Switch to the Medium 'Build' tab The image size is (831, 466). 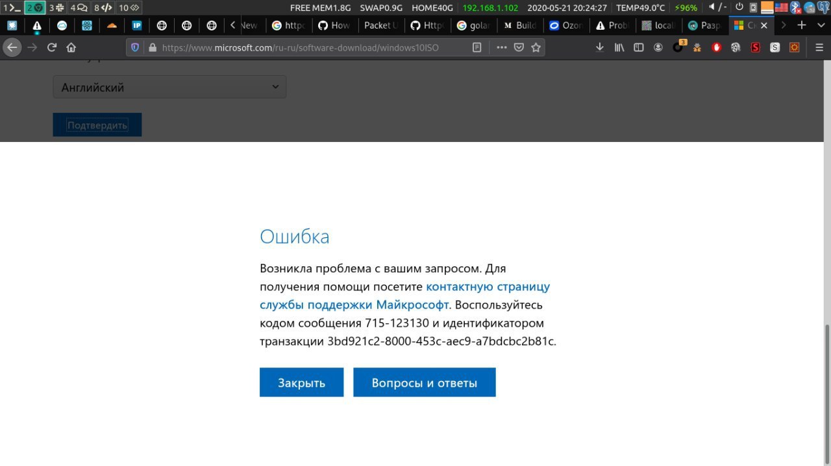click(520, 25)
